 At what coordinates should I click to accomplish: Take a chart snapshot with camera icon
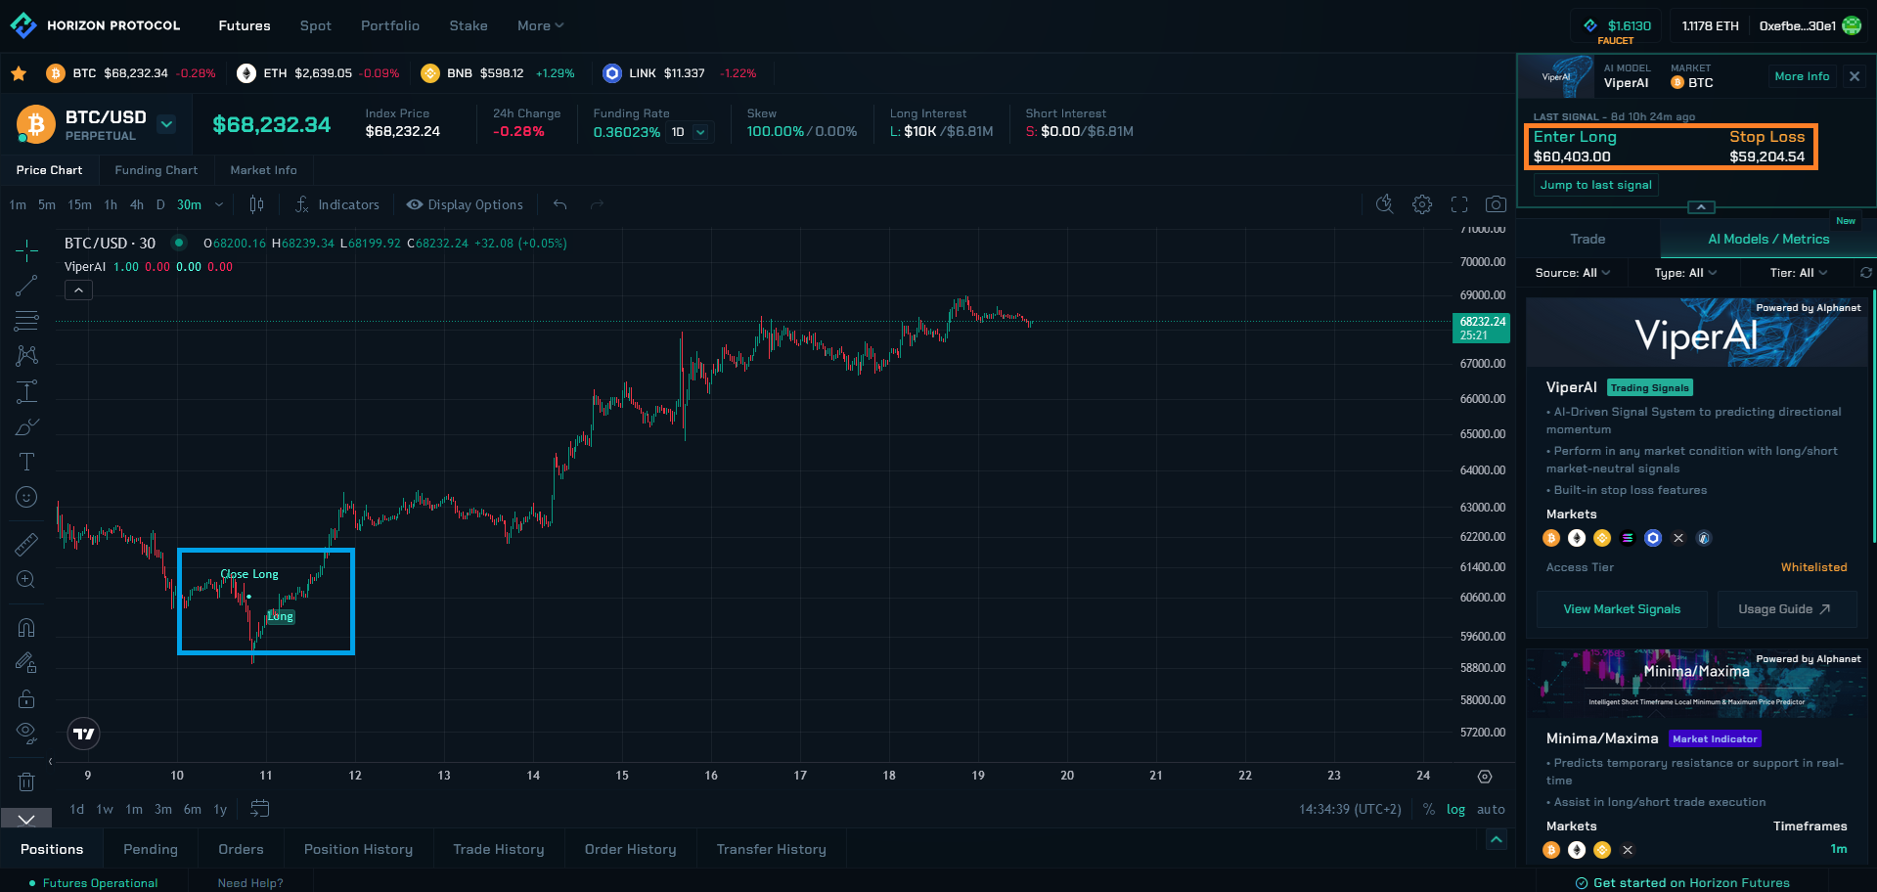(x=1496, y=204)
